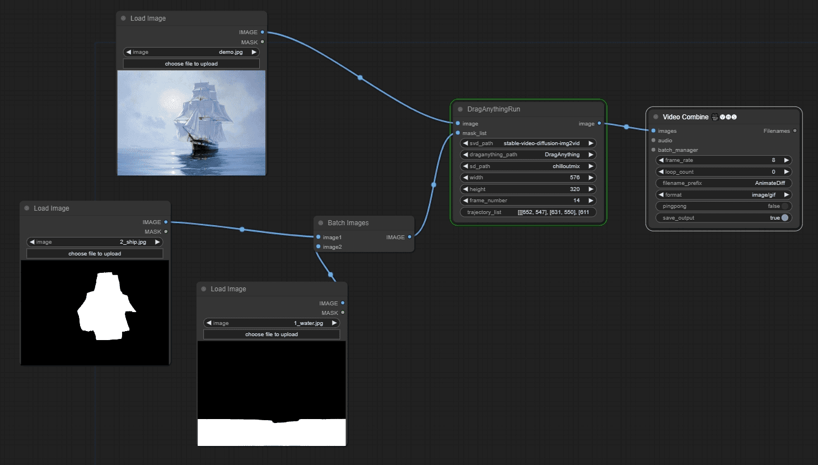This screenshot has height=465, width=818.
Task: Open the svd_path model dropdown
Action: click(527, 143)
